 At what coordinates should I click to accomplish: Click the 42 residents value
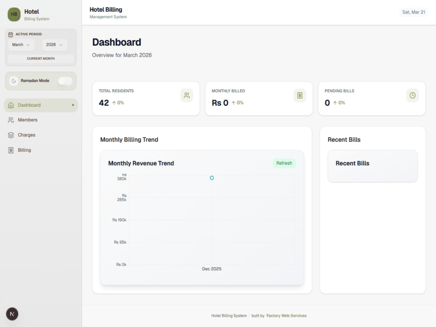(104, 103)
